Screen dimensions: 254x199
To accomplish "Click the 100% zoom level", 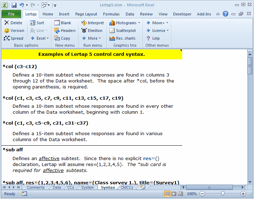I will pos(192,194).
